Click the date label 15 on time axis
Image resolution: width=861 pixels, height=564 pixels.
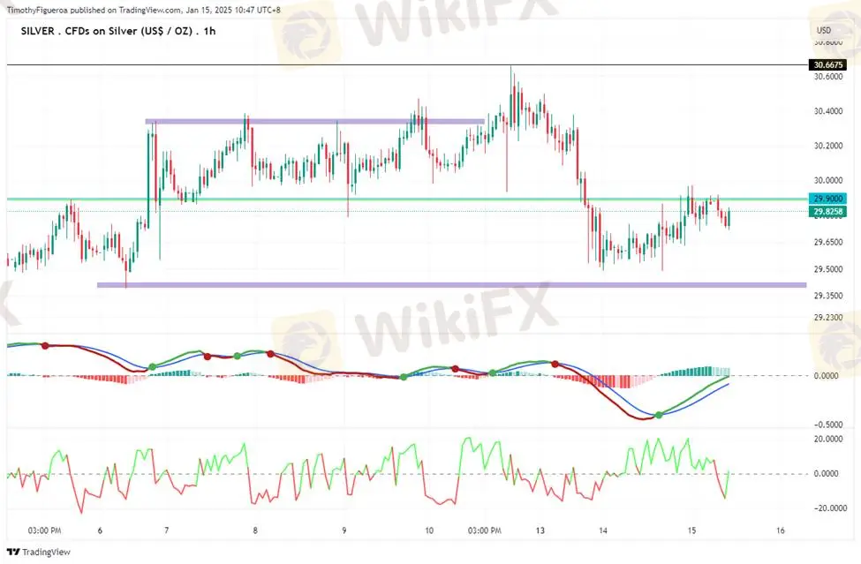pyautogui.click(x=691, y=530)
